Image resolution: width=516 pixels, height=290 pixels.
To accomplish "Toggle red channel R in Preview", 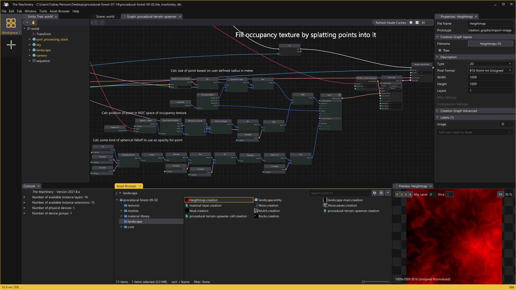I will (x=397, y=194).
